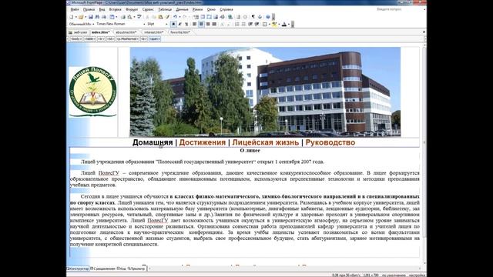This screenshot has height=277, width=493.
Task: Expand the Borders dropdown arrow
Action: pos(270,24)
